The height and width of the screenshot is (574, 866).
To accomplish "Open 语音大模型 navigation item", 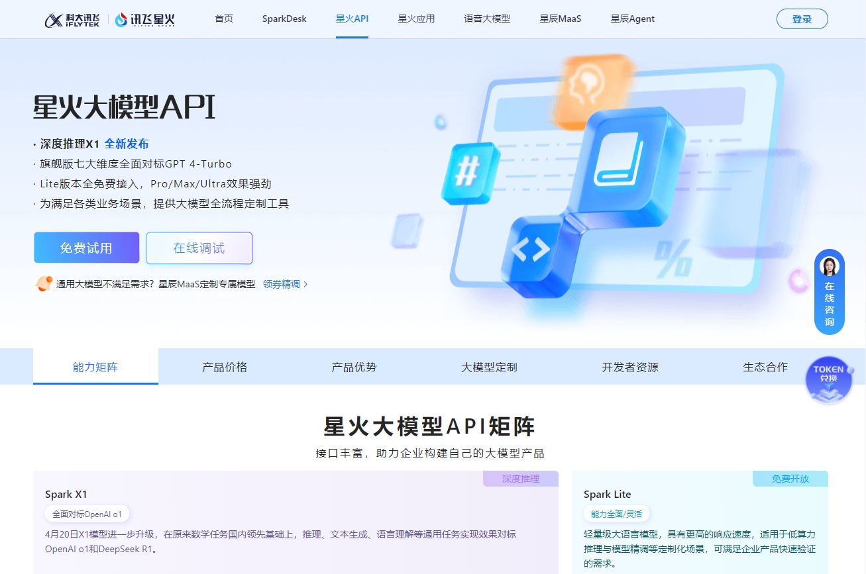I will coord(487,19).
